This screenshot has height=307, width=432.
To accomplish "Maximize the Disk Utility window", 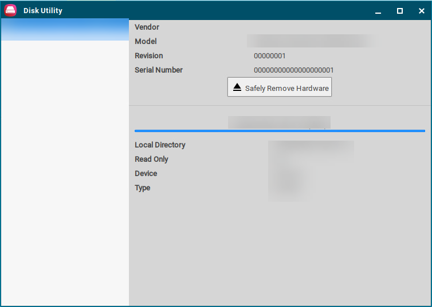I will (400, 11).
